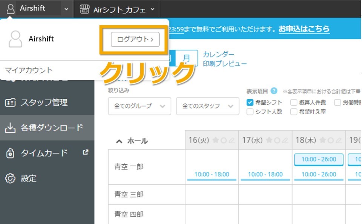Click the 各種ダウンロード download icon
This screenshot has width=362, height=224.
(10, 128)
